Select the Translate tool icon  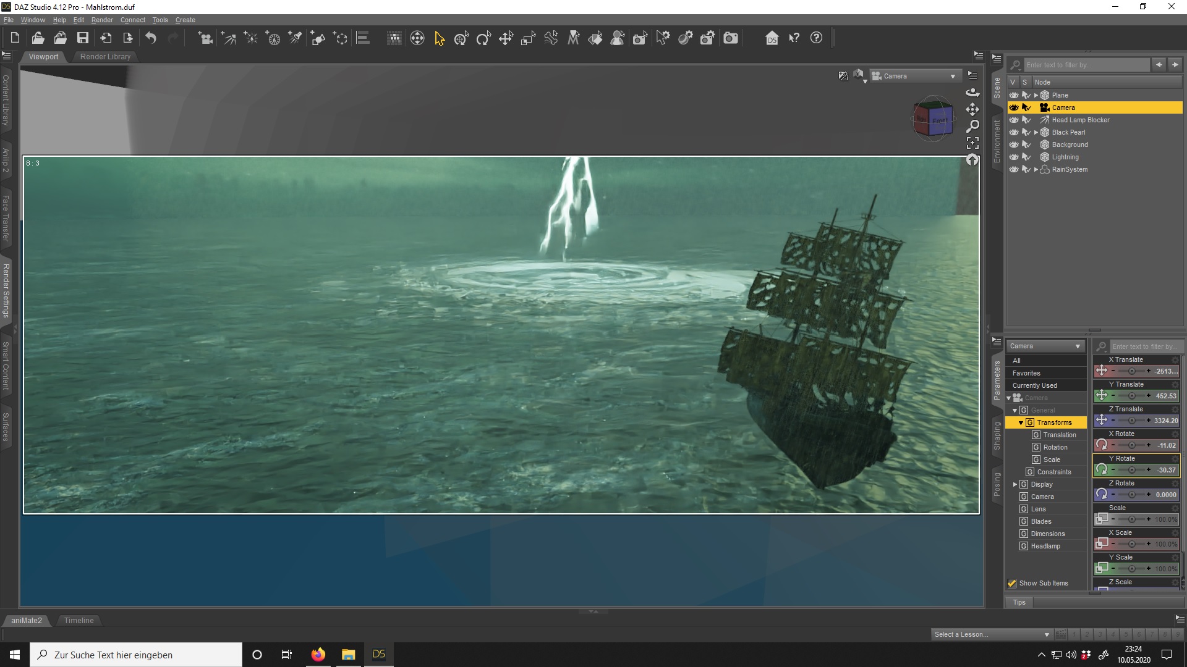[x=506, y=38]
